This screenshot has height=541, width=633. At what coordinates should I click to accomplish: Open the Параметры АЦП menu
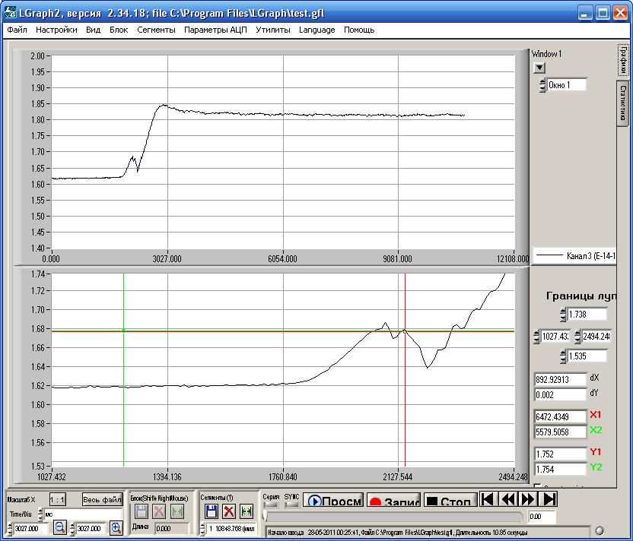coord(216,30)
